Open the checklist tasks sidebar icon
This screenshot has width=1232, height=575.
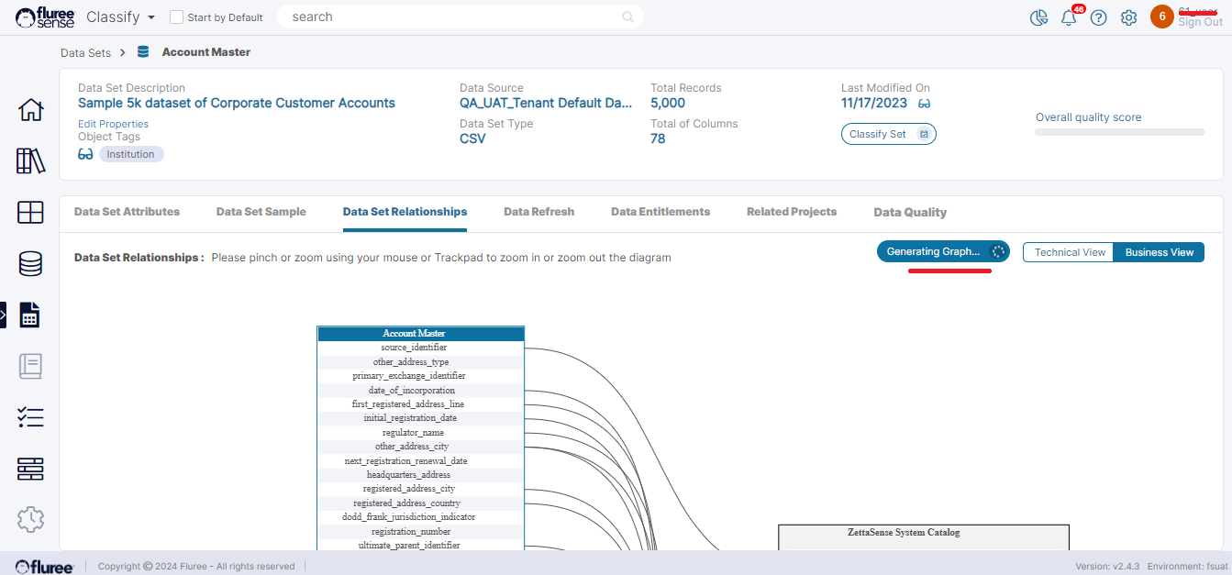(30, 417)
